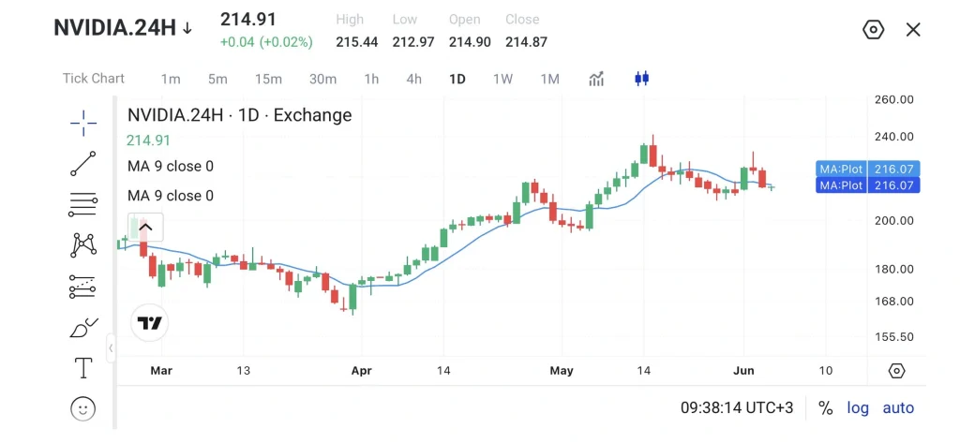The image size is (960, 443).
Task: Click the +0.04 (+0.02%) change text
Action: pos(266,42)
